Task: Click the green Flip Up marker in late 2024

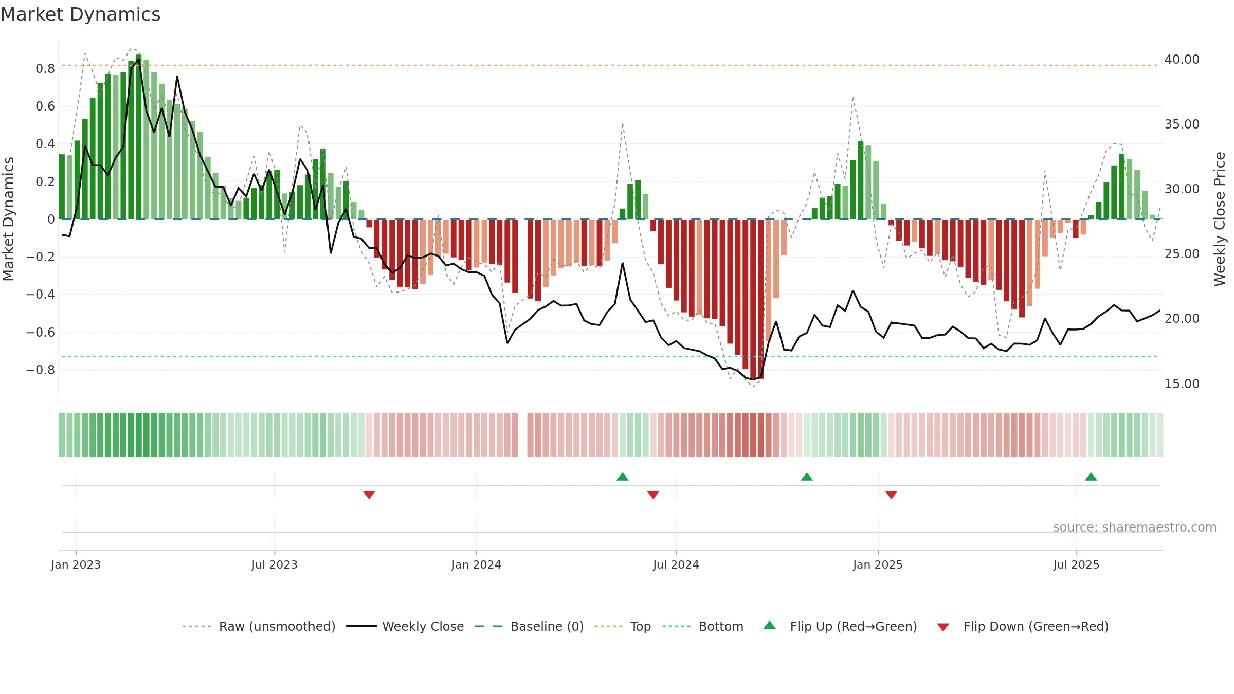Action: tap(807, 477)
